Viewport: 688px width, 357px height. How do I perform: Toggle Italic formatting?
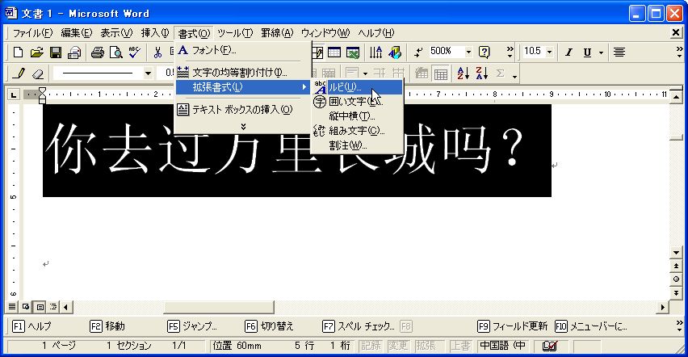pos(568,52)
